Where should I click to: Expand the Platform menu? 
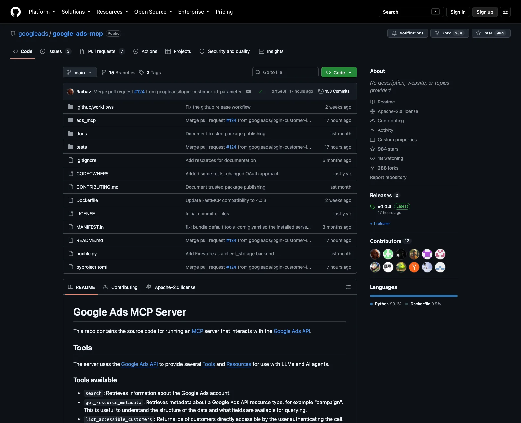(42, 12)
